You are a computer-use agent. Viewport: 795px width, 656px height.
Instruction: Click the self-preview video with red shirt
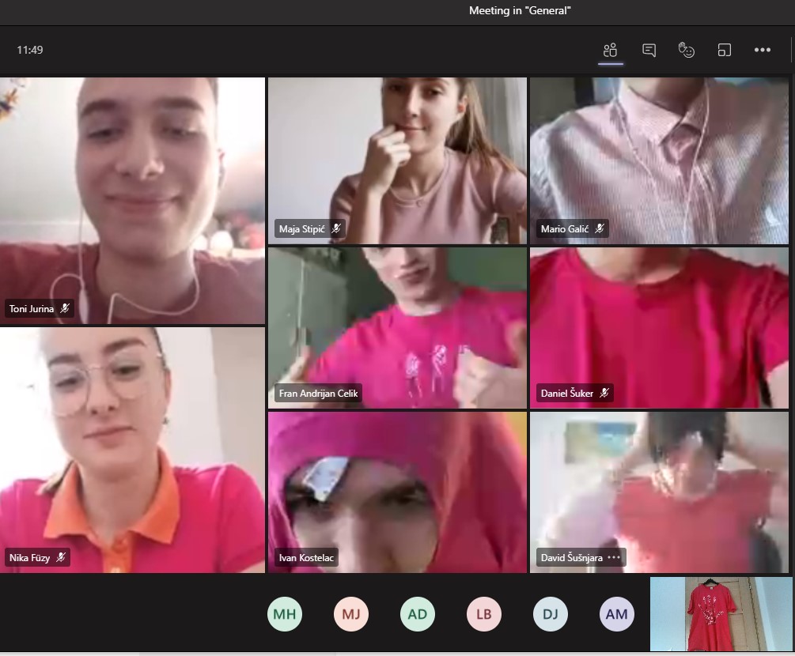(x=721, y=614)
